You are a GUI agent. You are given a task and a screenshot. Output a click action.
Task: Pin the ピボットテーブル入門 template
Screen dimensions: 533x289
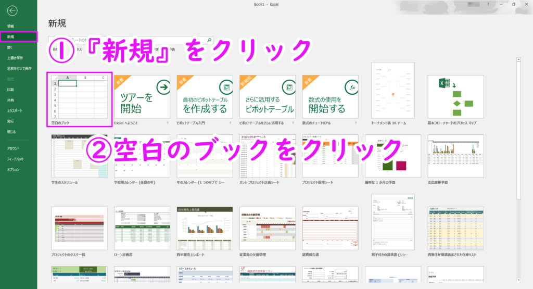(230, 123)
